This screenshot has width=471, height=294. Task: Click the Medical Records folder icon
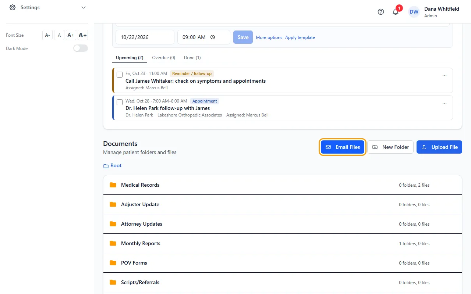click(113, 185)
